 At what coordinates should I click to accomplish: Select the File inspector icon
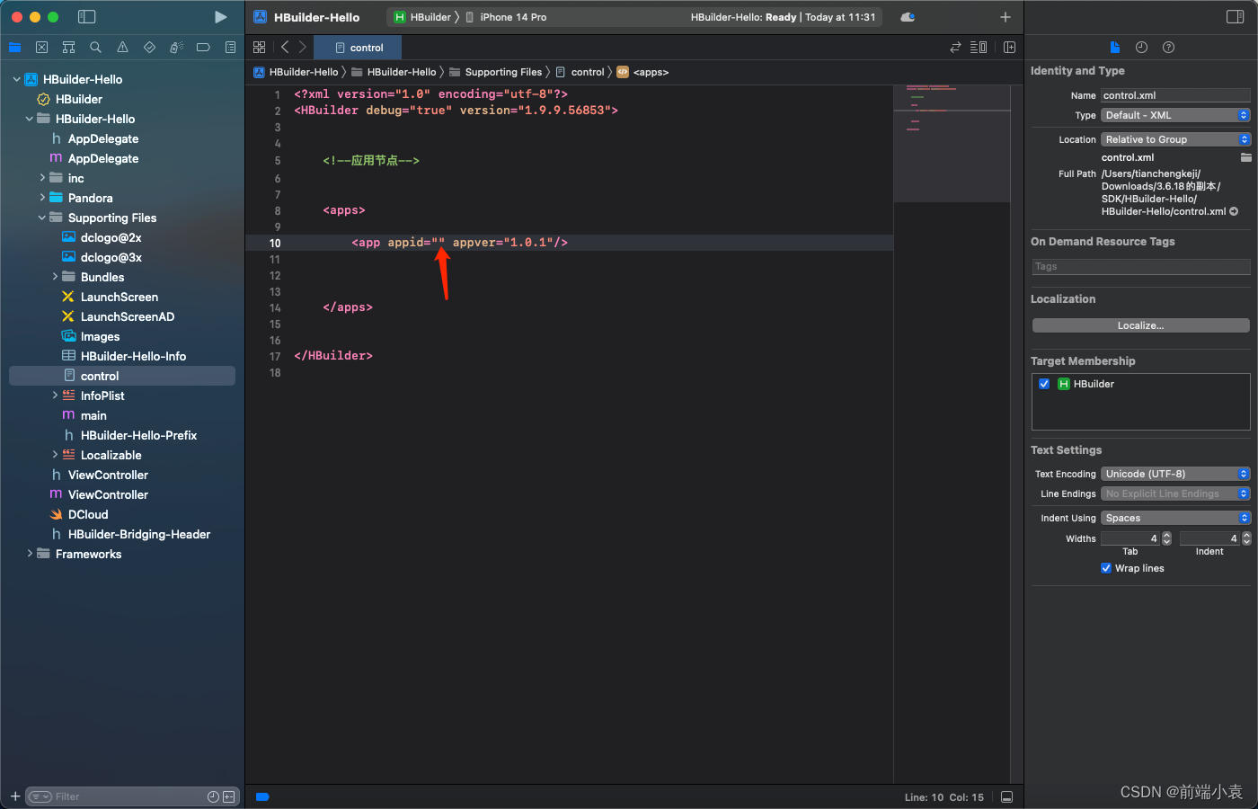1114,48
